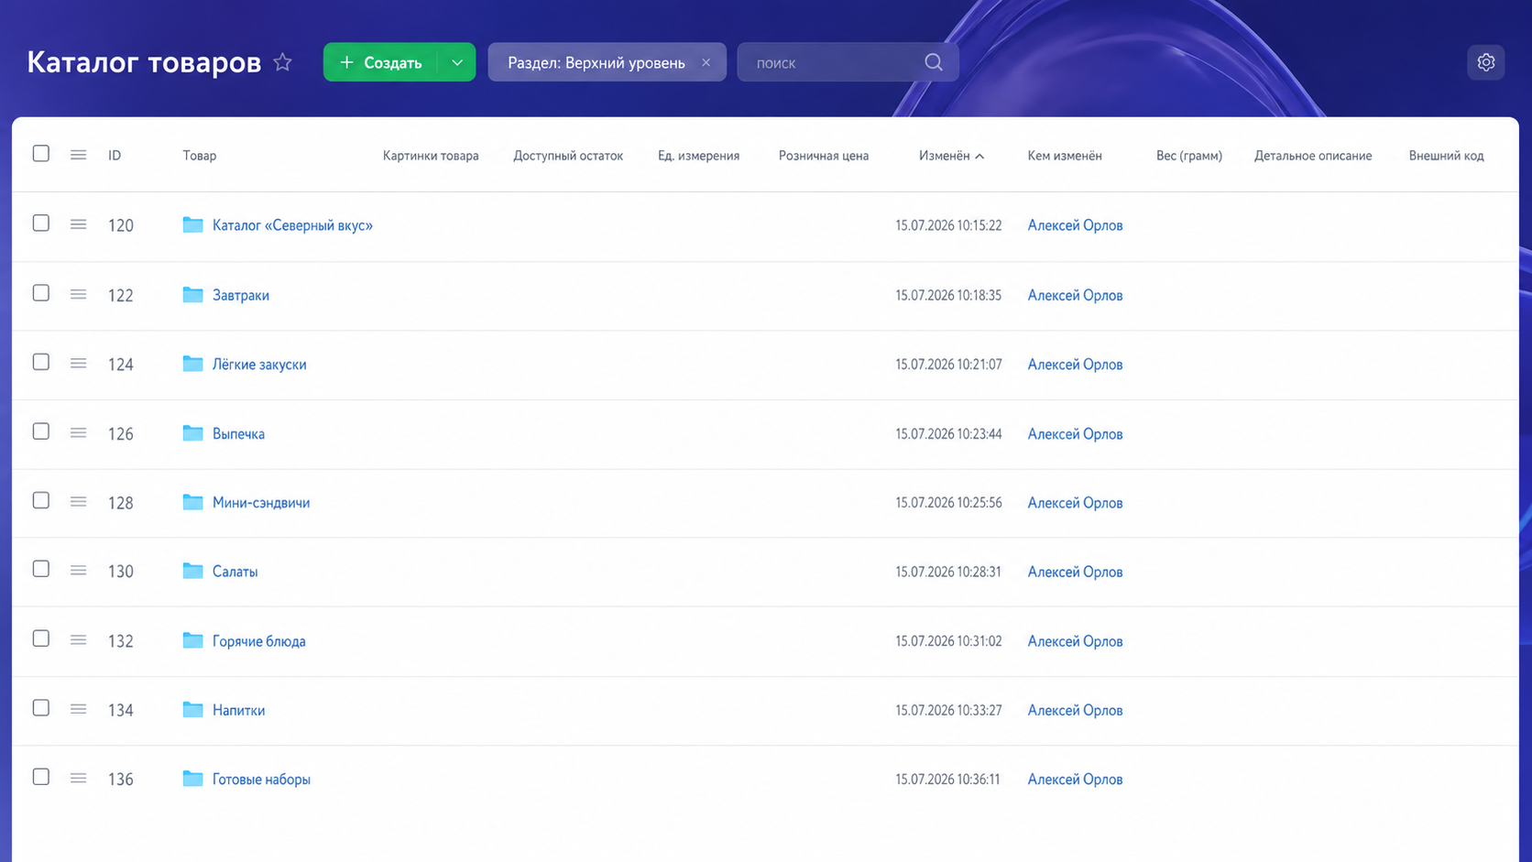Viewport: 1532px width, 862px height.
Task: Click the Кем изменён column header
Action: click(1065, 156)
